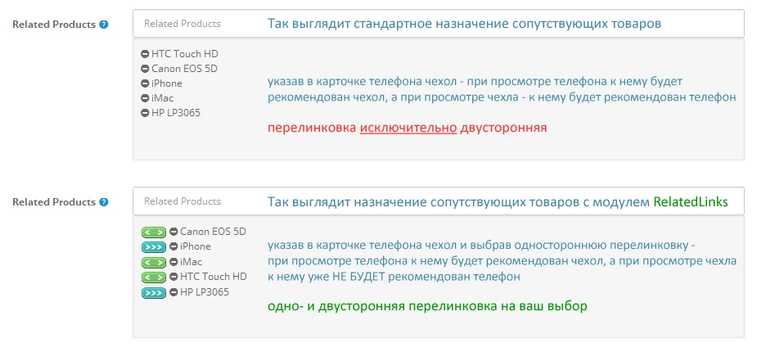Toggle link direction for HTC Touch HD
757x352 pixels.
point(154,278)
